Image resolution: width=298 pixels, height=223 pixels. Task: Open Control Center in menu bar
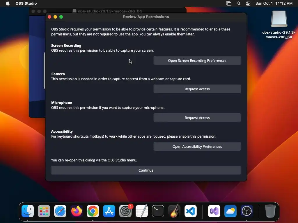pos(248,3)
